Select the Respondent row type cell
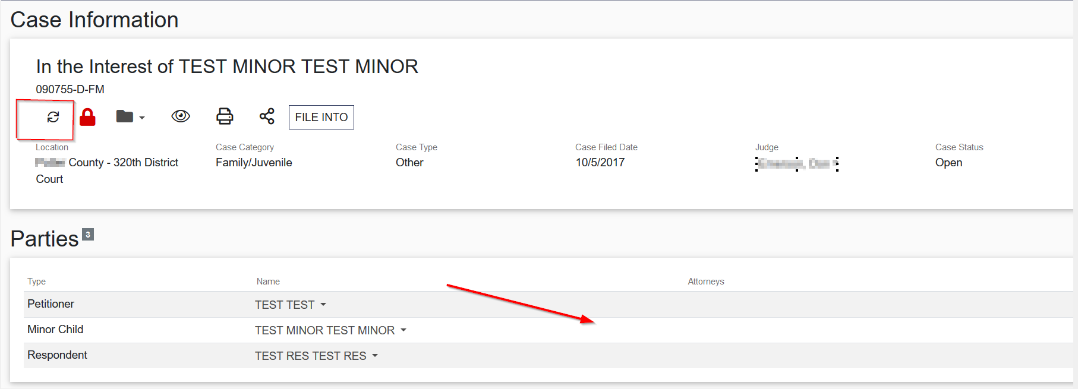The height and width of the screenshot is (389, 1078). (57, 355)
